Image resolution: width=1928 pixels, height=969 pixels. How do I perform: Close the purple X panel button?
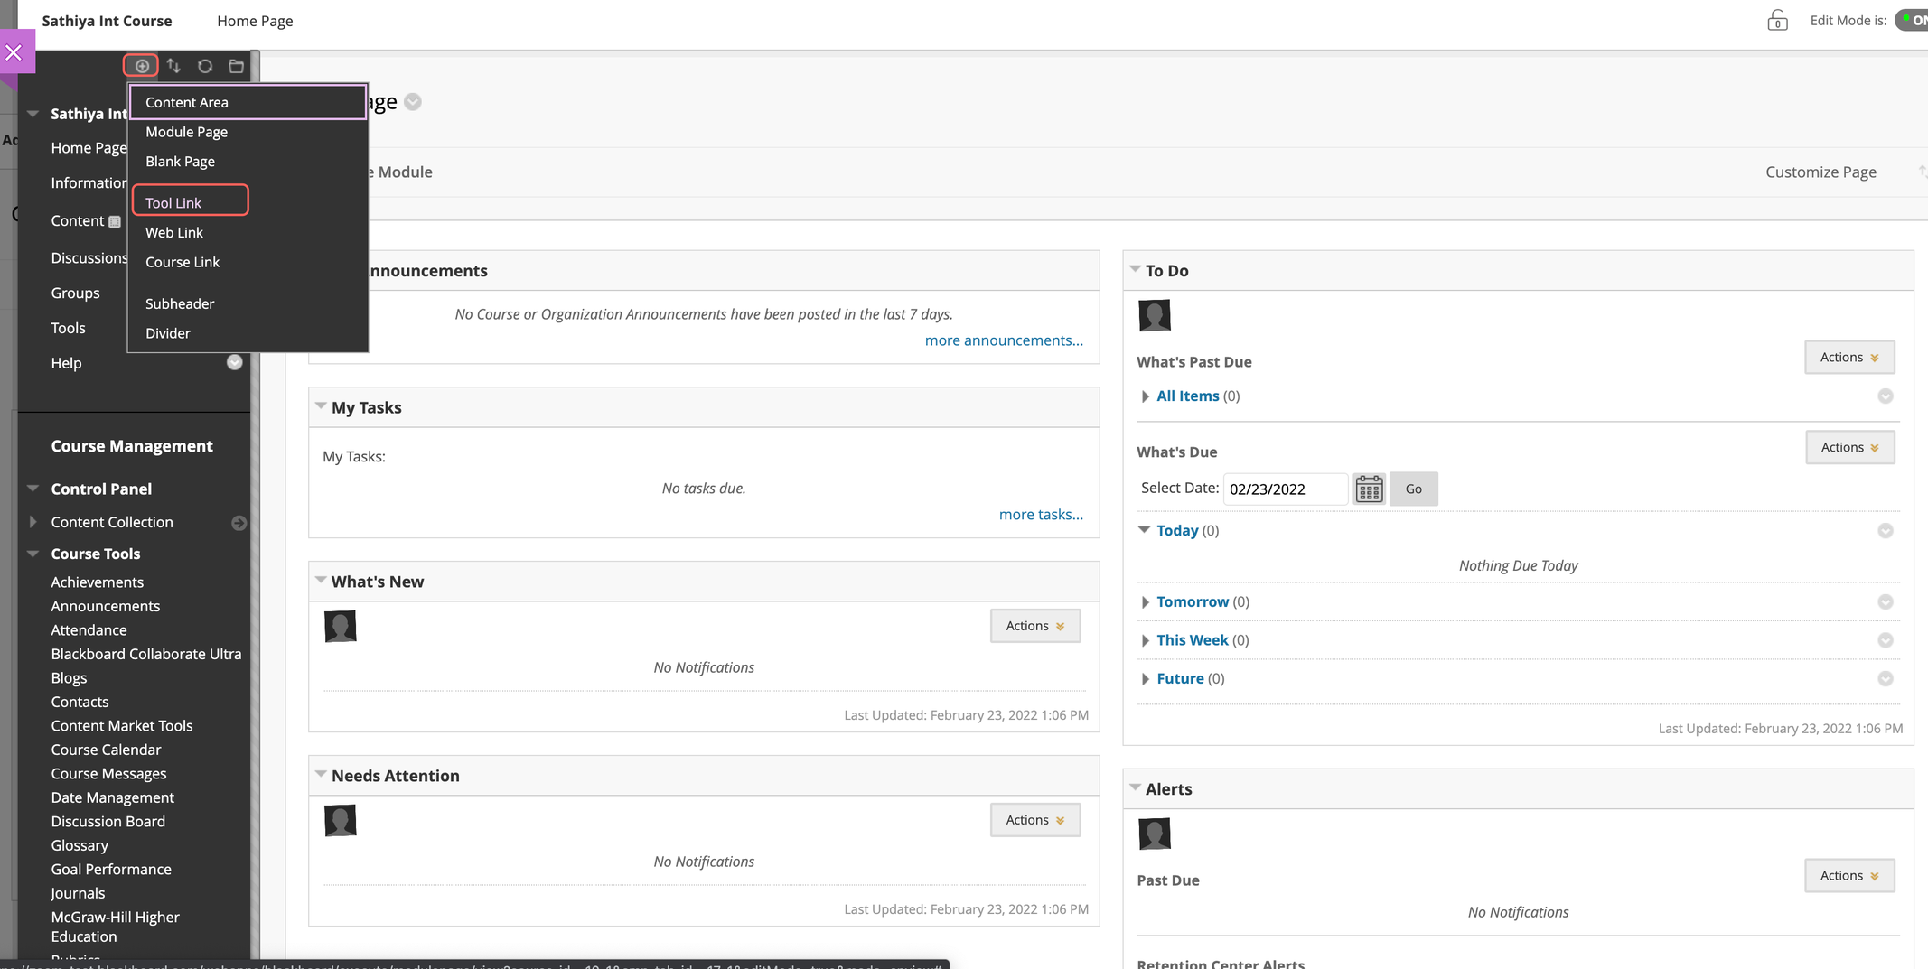[14, 52]
